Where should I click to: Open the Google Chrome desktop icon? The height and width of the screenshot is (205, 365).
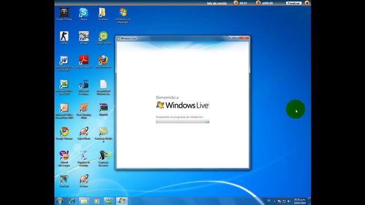tap(64, 133)
